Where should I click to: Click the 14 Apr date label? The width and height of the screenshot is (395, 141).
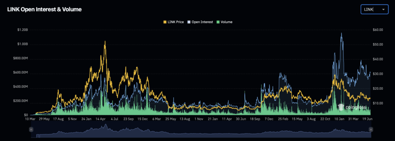pos(101,119)
